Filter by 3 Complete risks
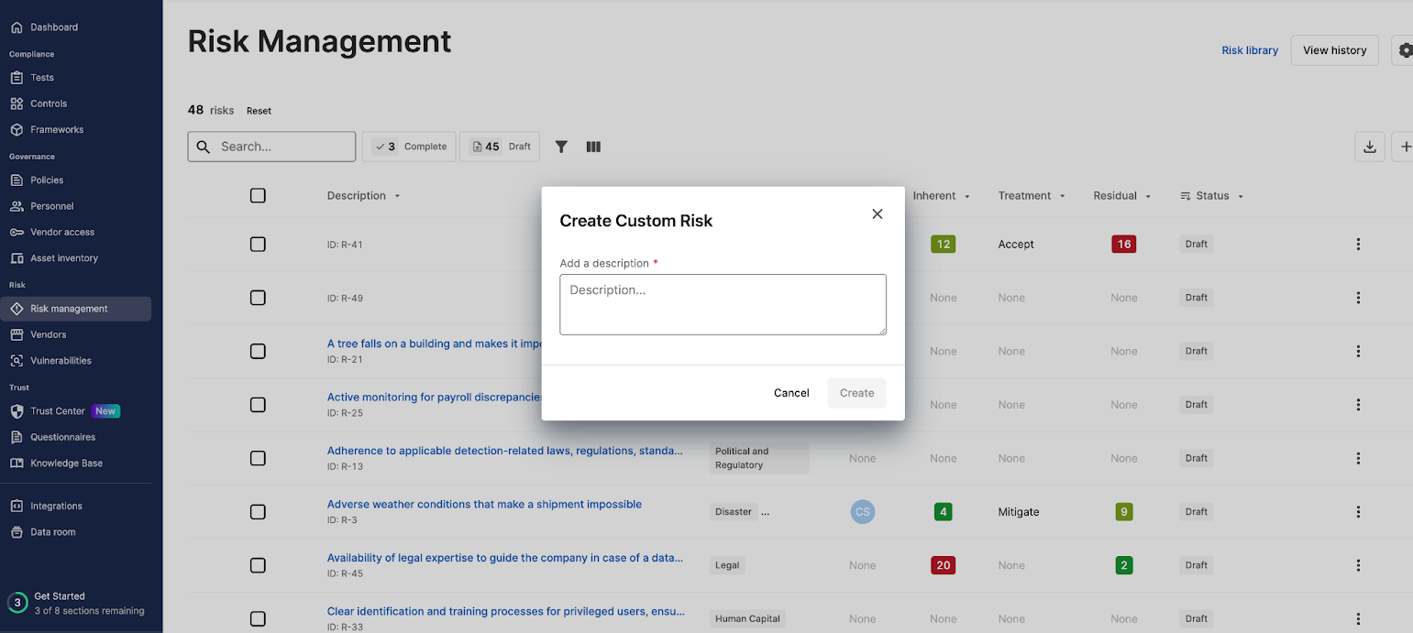 (409, 147)
